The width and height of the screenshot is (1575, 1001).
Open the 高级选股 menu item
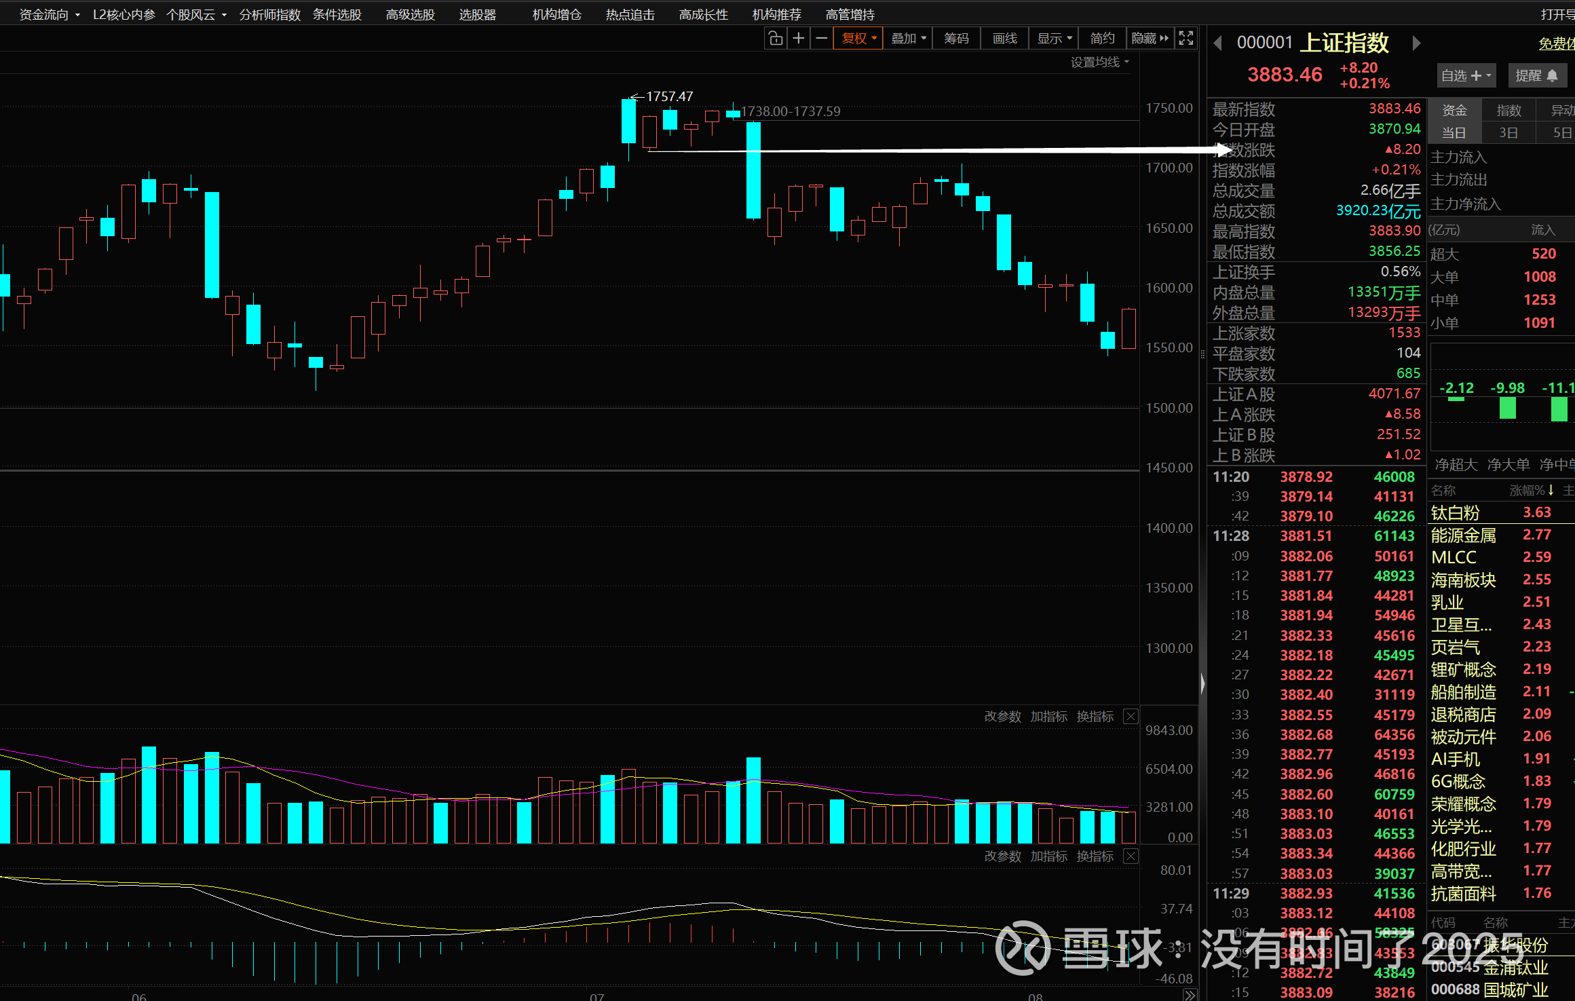pos(410,14)
